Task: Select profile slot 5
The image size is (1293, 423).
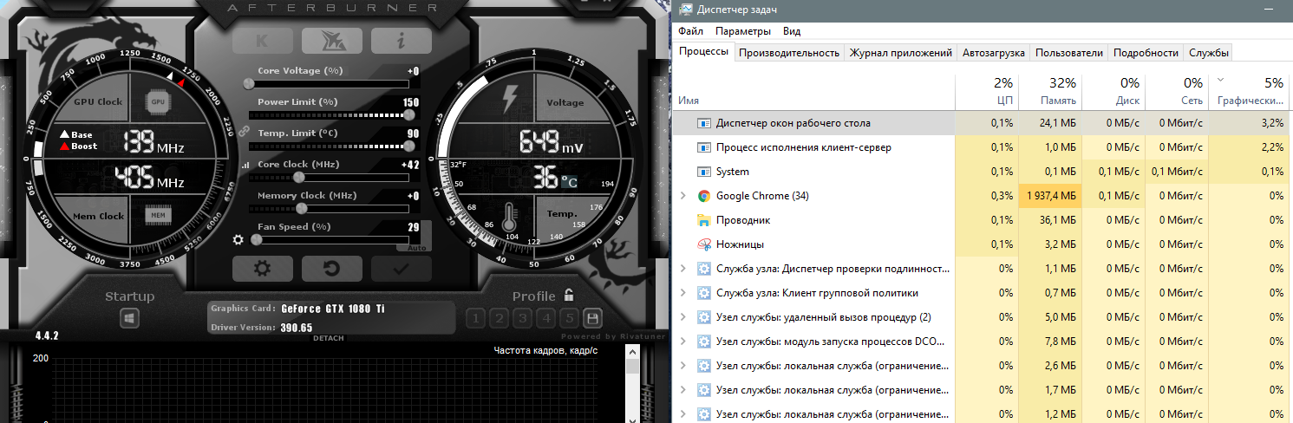Action: coord(569,318)
